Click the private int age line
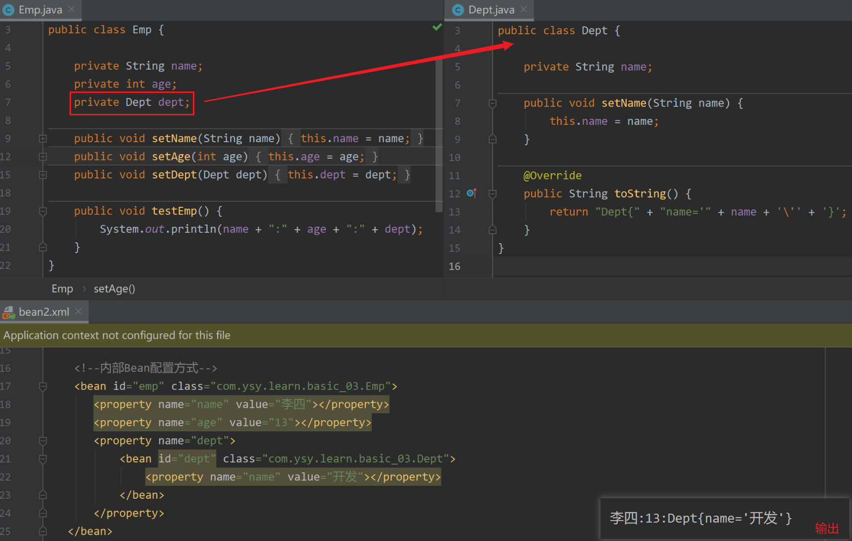Screen dimensions: 852x541 point(125,84)
